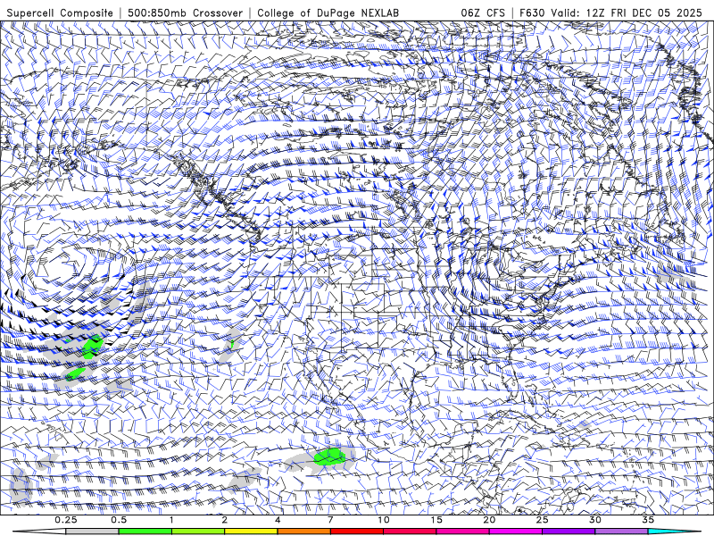This screenshot has height=536, width=714.
Task: Select the yellow color bar swatch
Action: pos(251,532)
